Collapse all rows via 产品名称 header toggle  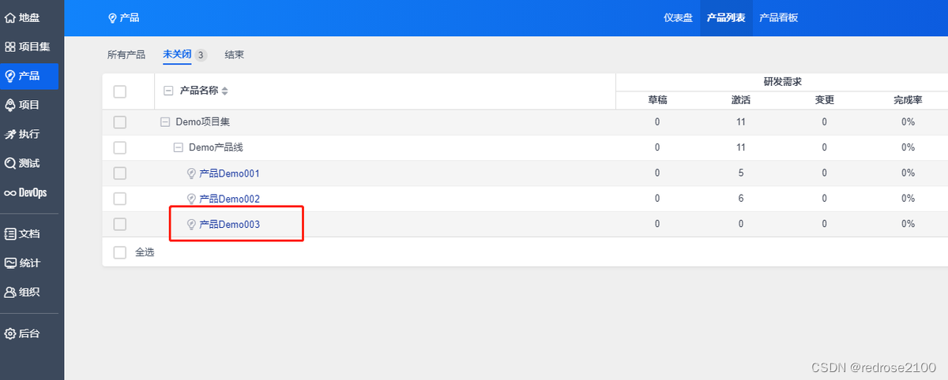click(x=168, y=91)
